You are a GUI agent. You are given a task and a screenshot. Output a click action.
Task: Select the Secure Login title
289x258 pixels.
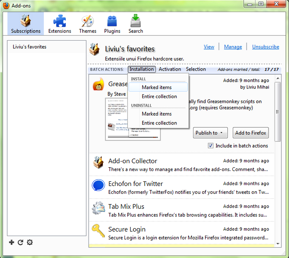127,229
